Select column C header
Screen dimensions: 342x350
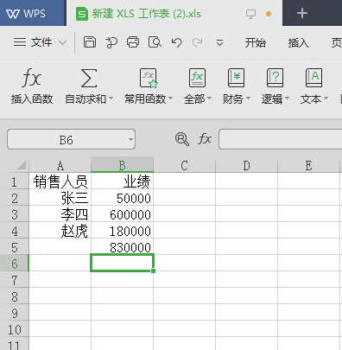click(x=184, y=166)
